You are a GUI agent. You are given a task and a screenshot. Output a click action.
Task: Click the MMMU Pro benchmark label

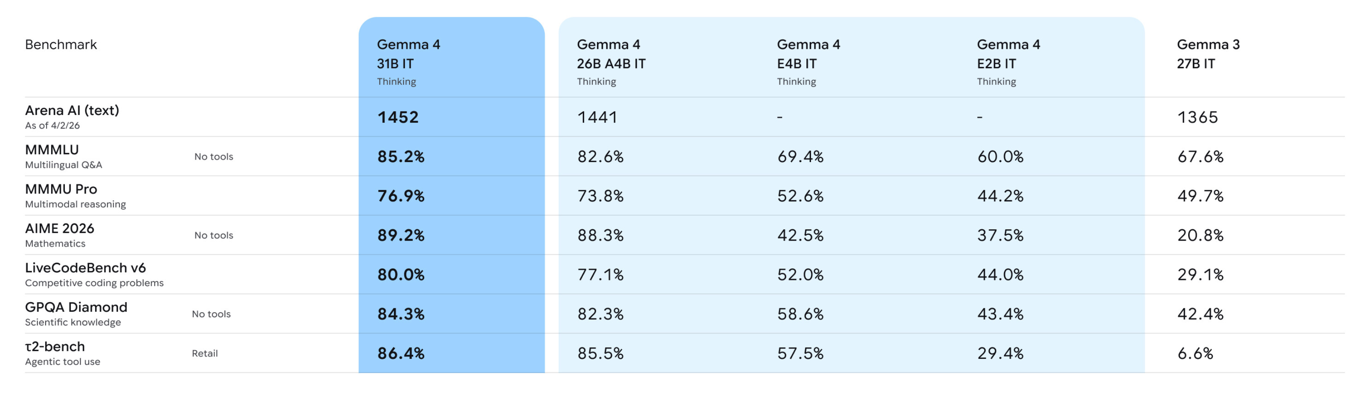pos(61,189)
